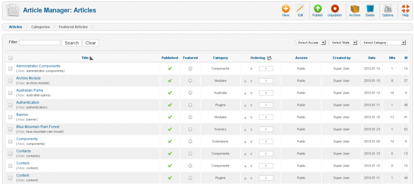Screen dimensions: 414x184
Task: Click save order icon next to Ordering
Action: click(x=269, y=58)
